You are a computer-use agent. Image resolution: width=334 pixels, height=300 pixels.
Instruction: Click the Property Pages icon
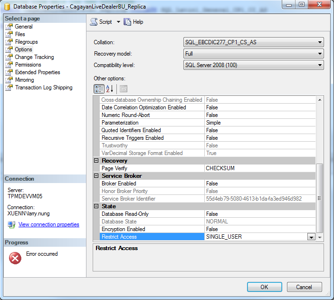point(124,89)
